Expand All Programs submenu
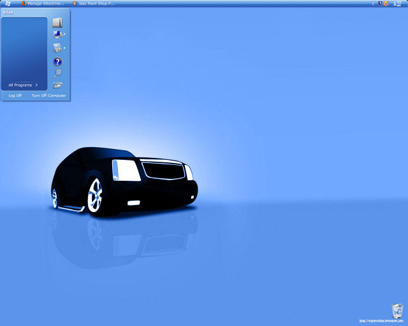Screen dimensions: 408x326 23,85
